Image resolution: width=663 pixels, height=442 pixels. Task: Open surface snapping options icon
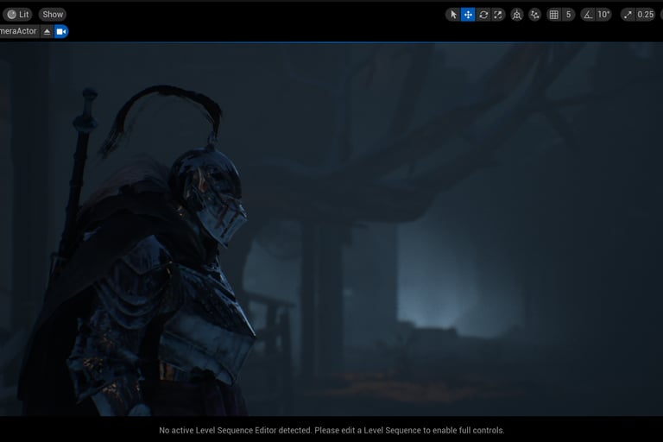[535, 15]
